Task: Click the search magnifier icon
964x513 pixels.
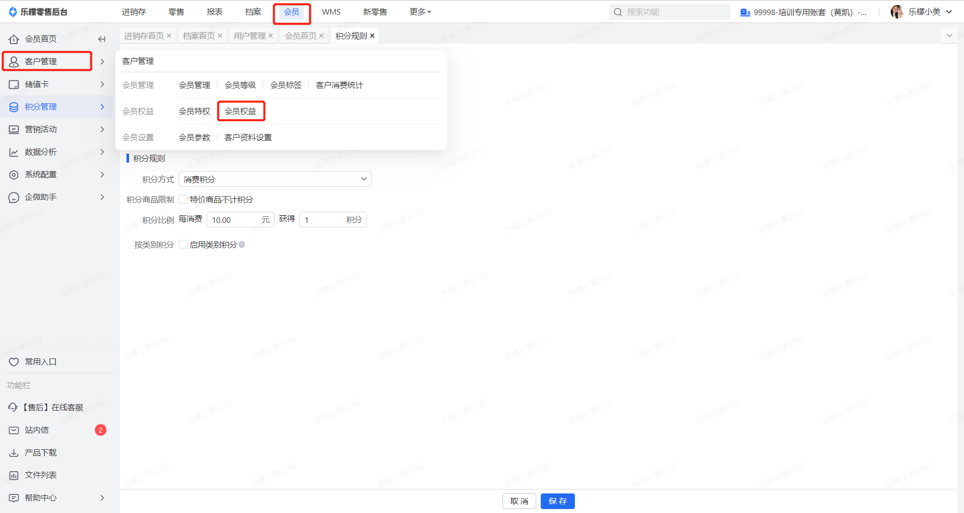Action: (618, 12)
